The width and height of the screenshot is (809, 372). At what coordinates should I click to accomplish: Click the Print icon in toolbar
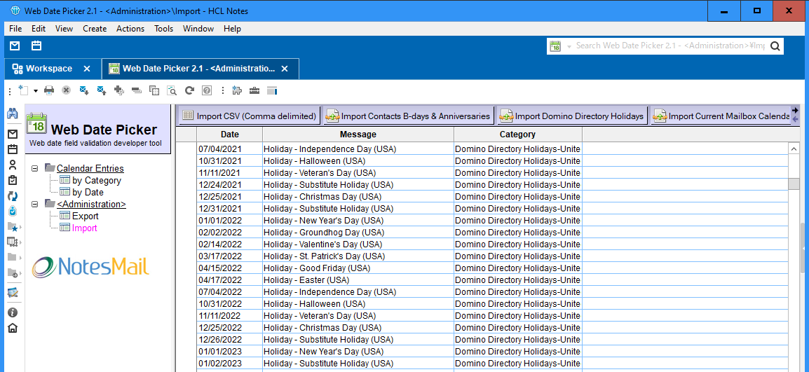49,90
